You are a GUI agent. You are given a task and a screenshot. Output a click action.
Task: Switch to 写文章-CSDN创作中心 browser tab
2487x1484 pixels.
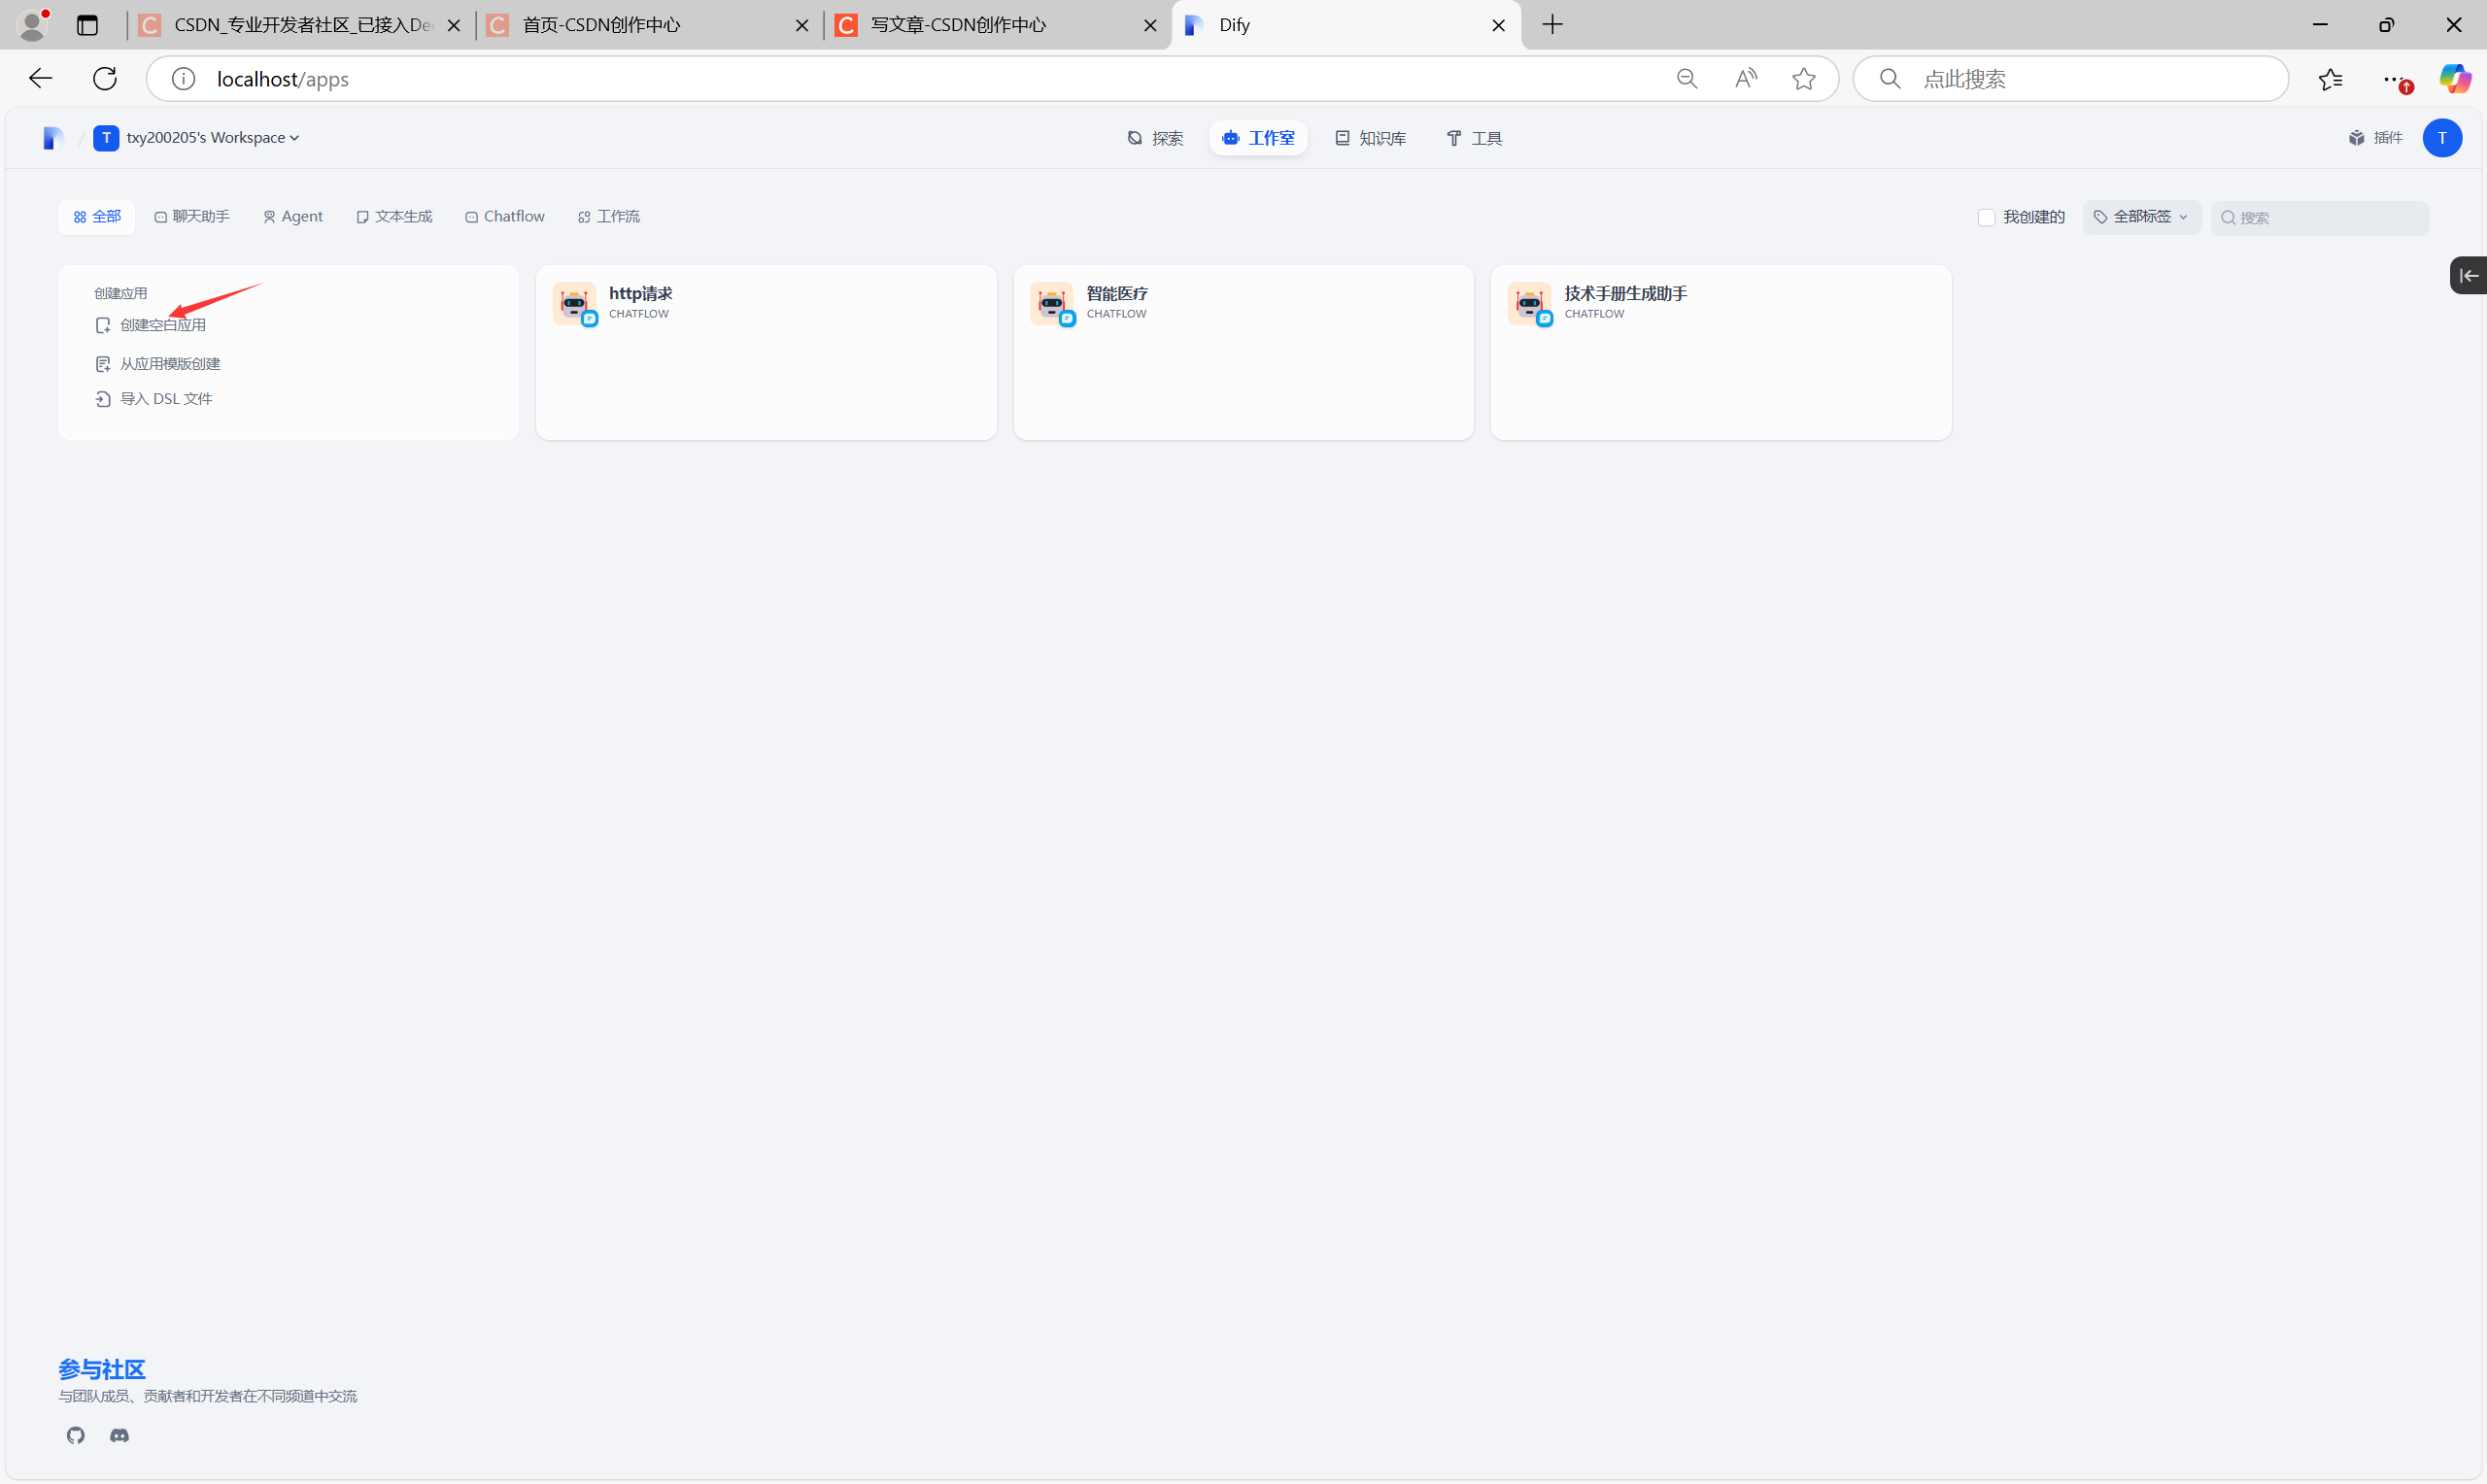[x=957, y=25]
